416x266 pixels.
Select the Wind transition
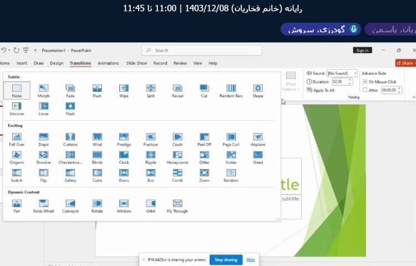tap(97, 140)
